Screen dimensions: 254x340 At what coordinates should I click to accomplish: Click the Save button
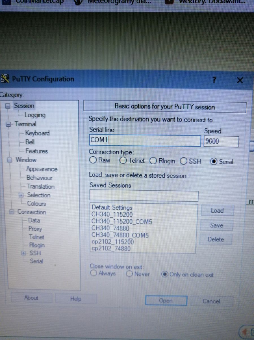tap(217, 225)
